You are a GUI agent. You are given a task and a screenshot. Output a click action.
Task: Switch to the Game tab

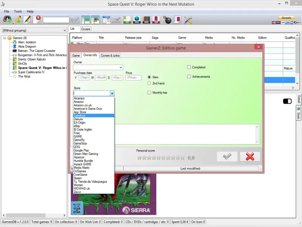(76, 55)
